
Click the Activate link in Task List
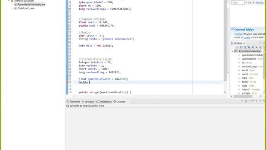(x=260, y=2)
